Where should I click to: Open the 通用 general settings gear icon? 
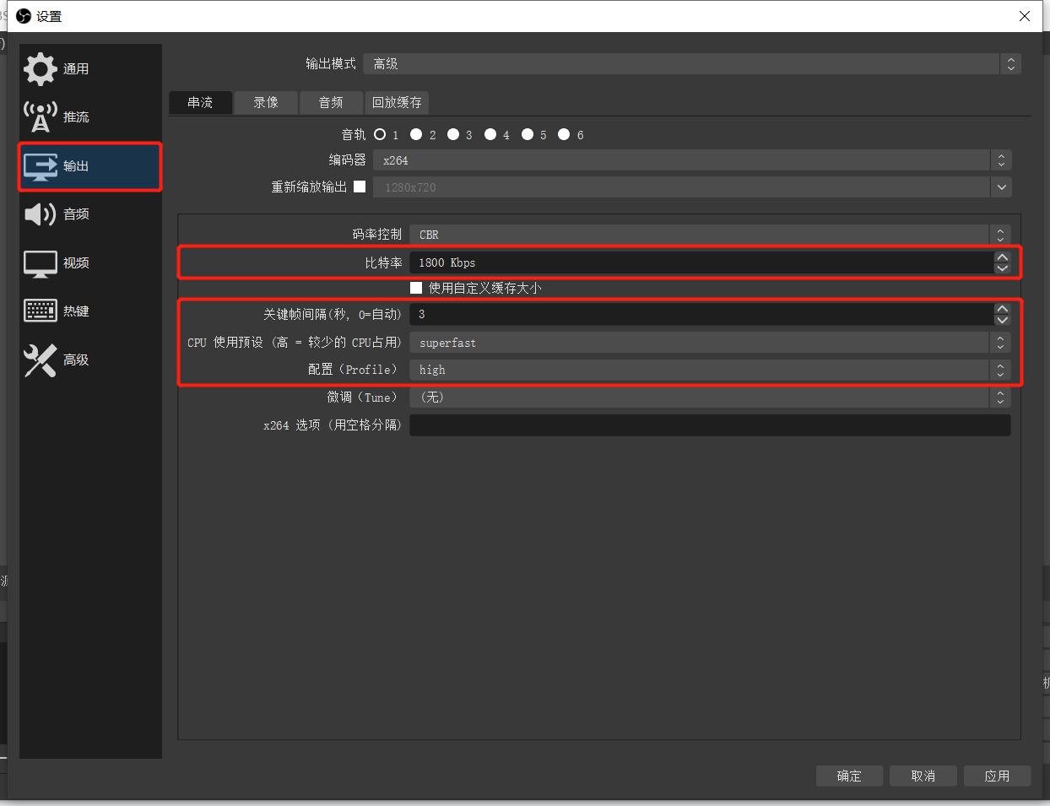40,68
